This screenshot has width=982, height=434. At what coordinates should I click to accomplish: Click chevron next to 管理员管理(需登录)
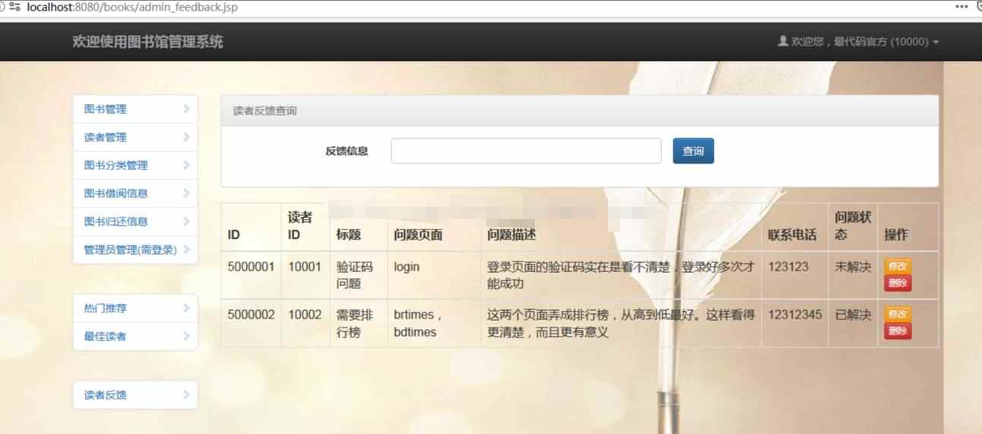pos(186,249)
